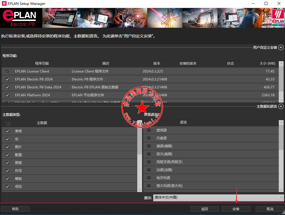Image resolution: width=285 pixels, height=215 pixels.
Task: Click the program features scroll-down arrow
Action: (281, 100)
